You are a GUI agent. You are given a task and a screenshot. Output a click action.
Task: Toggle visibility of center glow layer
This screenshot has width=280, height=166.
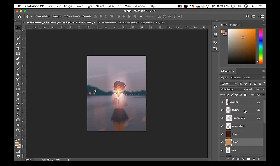pyautogui.click(x=222, y=118)
